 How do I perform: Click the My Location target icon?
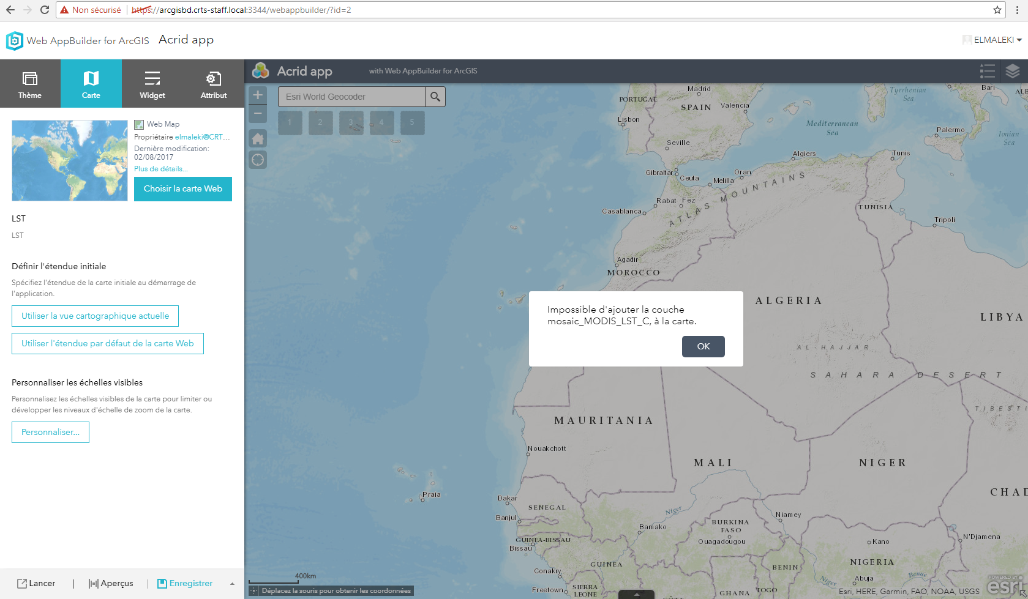click(x=258, y=160)
